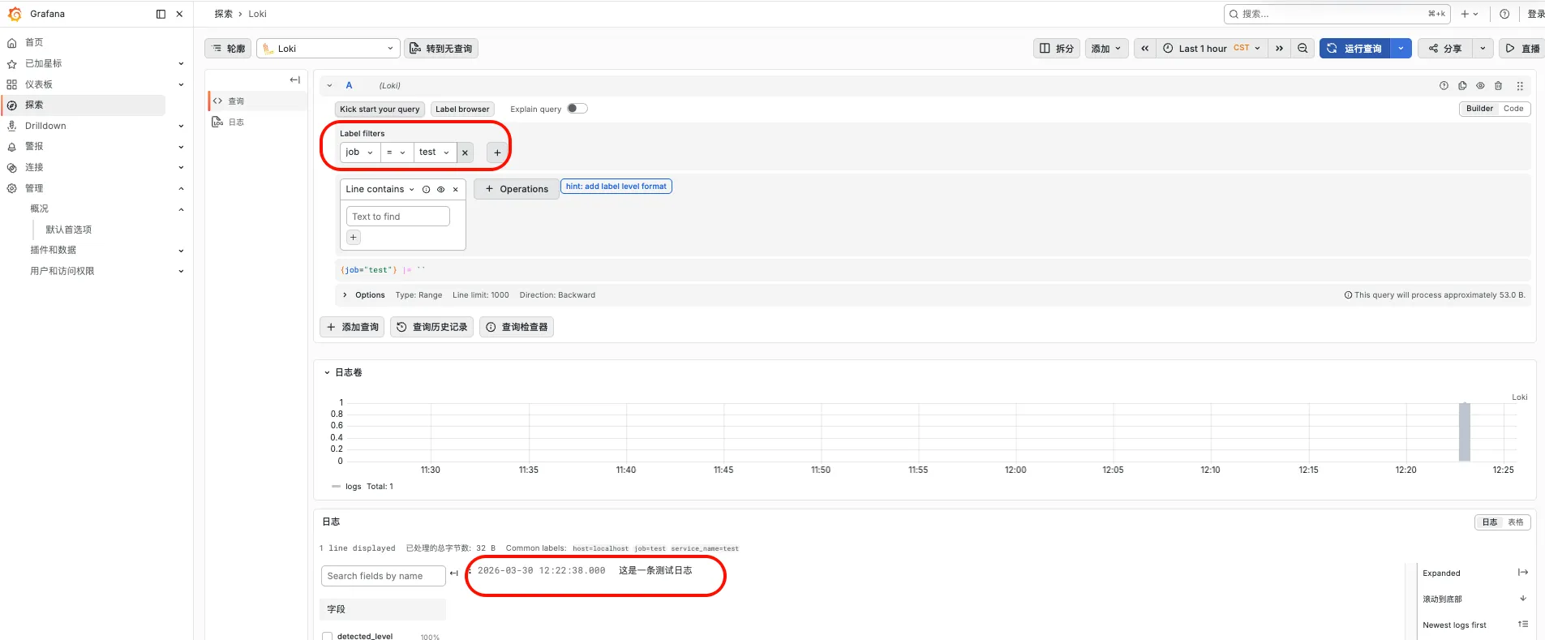Collapse query row A chevron
This screenshot has height=640, width=1545.
[x=329, y=85]
